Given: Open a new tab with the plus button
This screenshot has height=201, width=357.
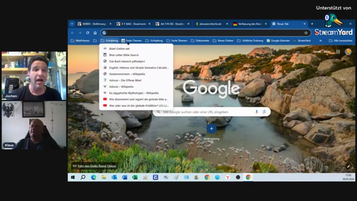Looking at the screenshot, I should point(312,24).
